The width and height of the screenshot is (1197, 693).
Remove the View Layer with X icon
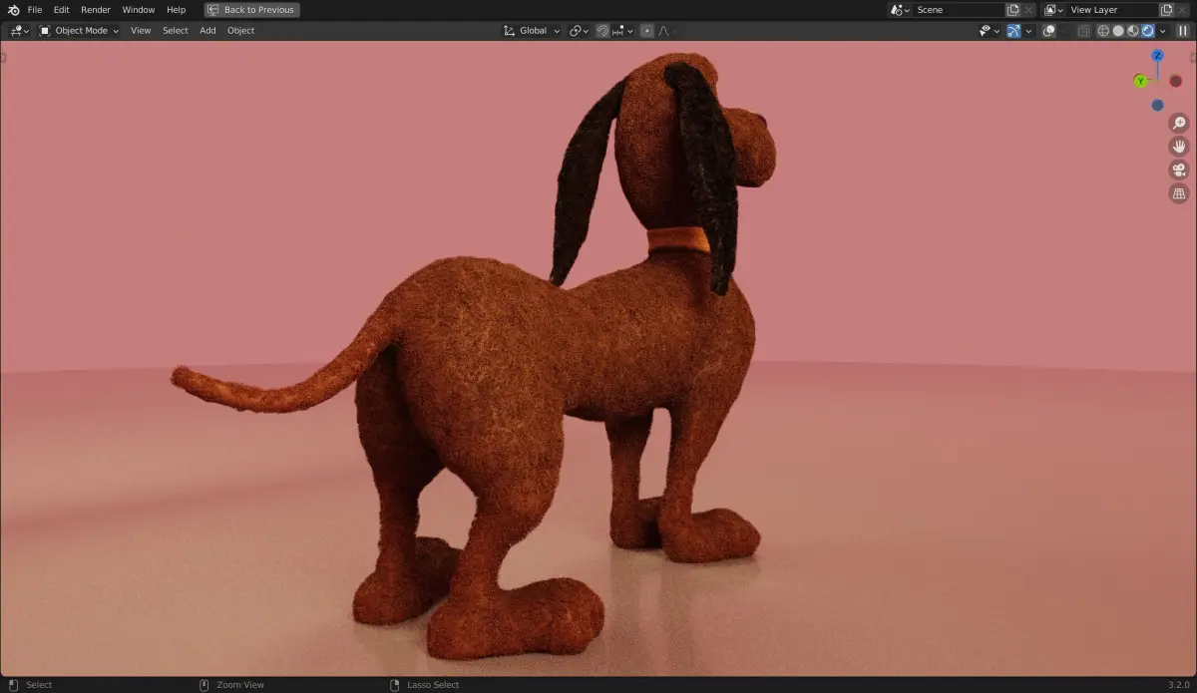coord(1183,10)
